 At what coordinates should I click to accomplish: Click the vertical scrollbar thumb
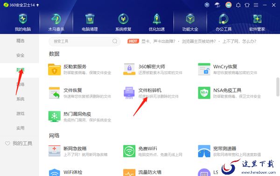pos(278,87)
